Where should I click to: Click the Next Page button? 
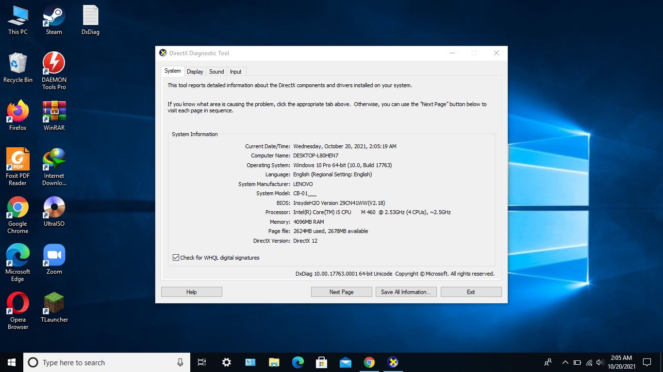[341, 292]
